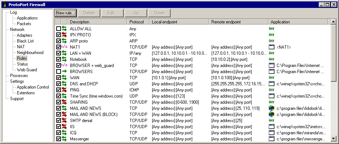The image size is (339, 144).
Task: Uncheck the SHARING rule checkbox
Action: pos(58,102)
